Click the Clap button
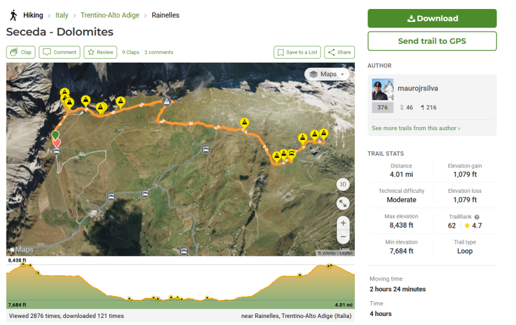 pos(21,52)
